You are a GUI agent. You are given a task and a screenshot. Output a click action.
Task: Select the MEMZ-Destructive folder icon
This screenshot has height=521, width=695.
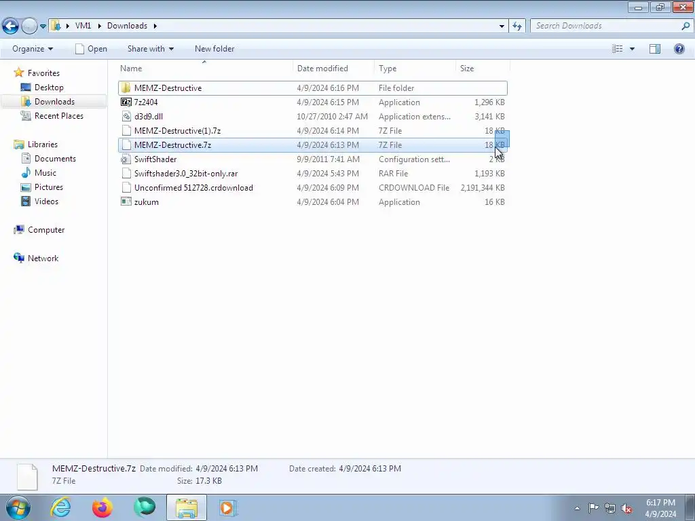point(126,88)
